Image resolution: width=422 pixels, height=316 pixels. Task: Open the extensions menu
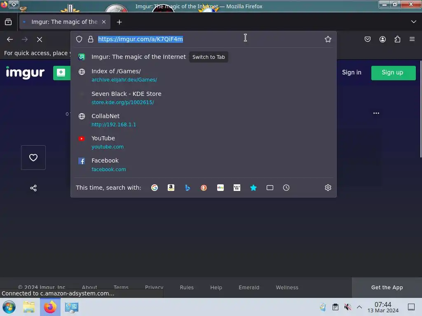pos(397,39)
